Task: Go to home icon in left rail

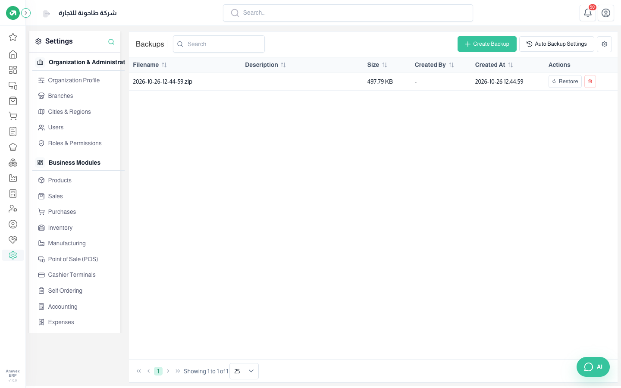Action: pyautogui.click(x=13, y=54)
